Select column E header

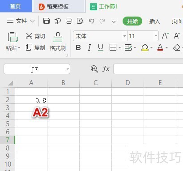tap(160, 83)
